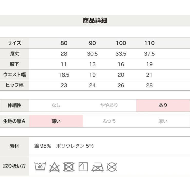Click the line-dry square icon
The height and width of the screenshot is (190, 190).
click(83, 167)
